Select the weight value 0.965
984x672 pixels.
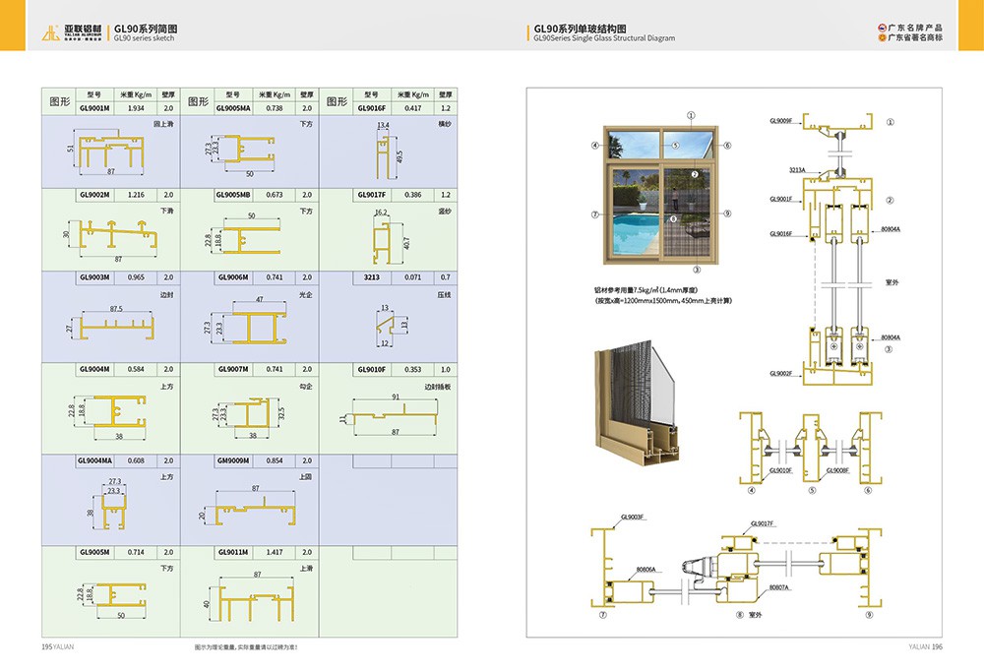click(136, 276)
